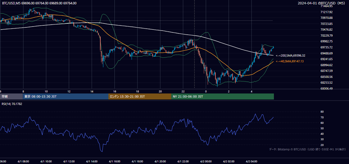This screenshot has height=164, width=349.
Task: Click the '4/2 00:00' date label
Action: coord(206,162)
